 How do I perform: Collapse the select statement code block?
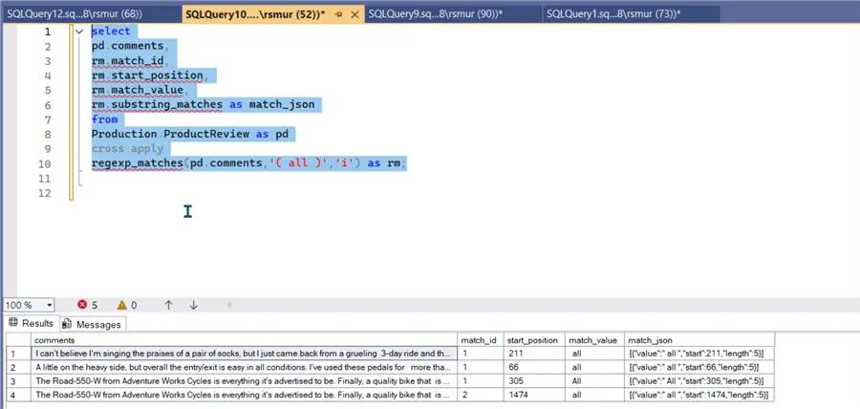(x=79, y=32)
